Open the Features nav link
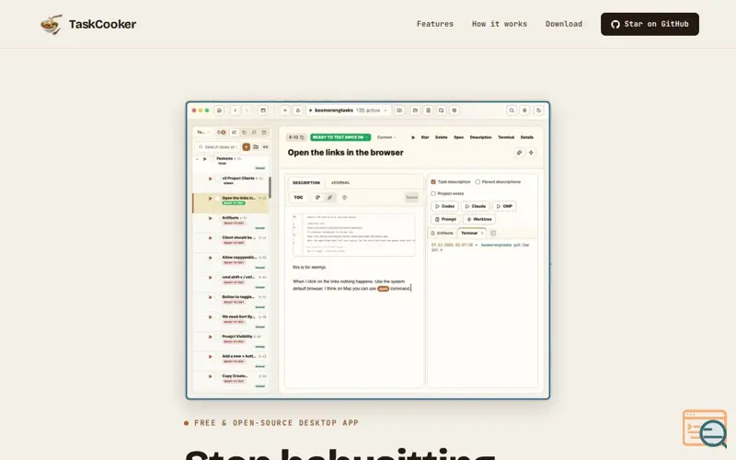 pyautogui.click(x=434, y=24)
